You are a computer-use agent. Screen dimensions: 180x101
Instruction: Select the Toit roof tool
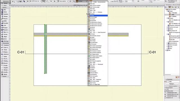[x=4, y=26]
